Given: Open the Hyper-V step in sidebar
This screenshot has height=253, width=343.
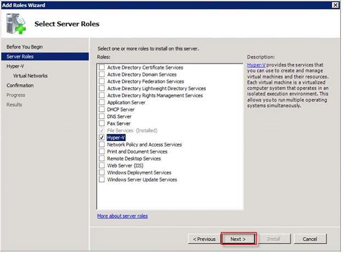Looking at the screenshot, I should point(15,66).
